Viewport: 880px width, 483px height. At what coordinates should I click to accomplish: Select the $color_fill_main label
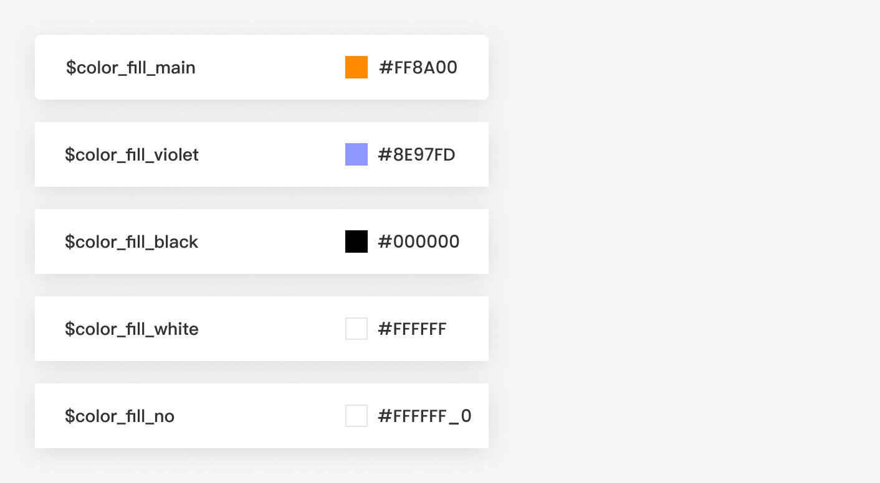pyautogui.click(x=131, y=67)
